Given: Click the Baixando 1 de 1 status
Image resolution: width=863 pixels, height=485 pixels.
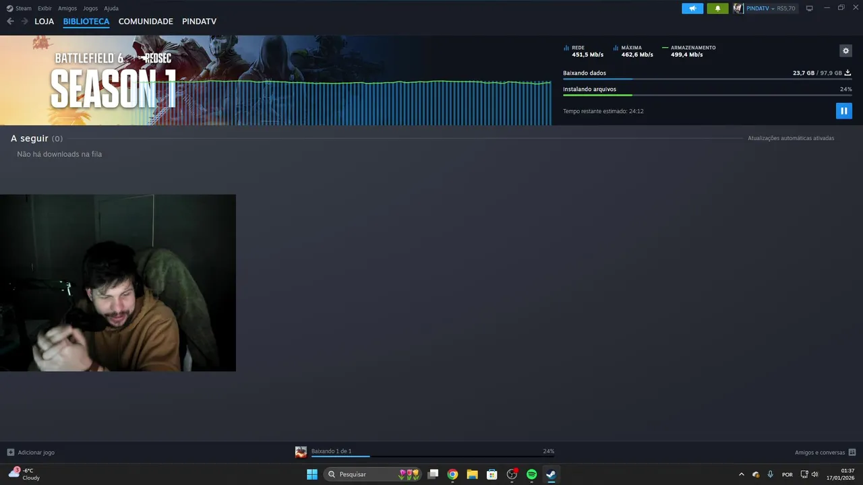Looking at the screenshot, I should (x=331, y=451).
